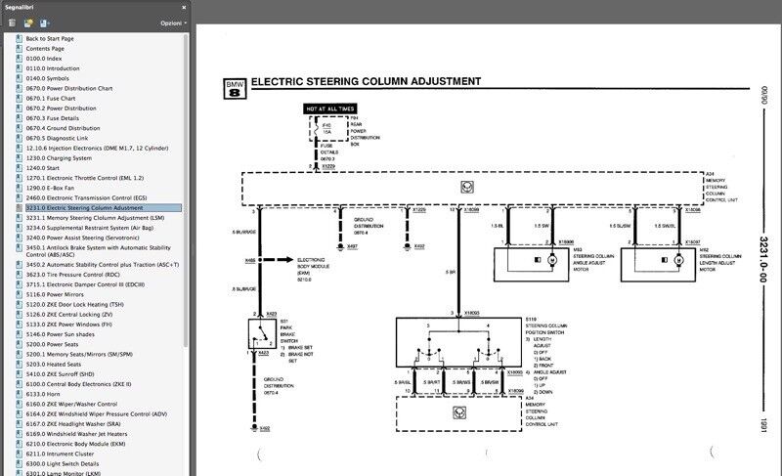Open the Opzioni dropdown menu
The width and height of the screenshot is (782, 476).
click(x=173, y=22)
